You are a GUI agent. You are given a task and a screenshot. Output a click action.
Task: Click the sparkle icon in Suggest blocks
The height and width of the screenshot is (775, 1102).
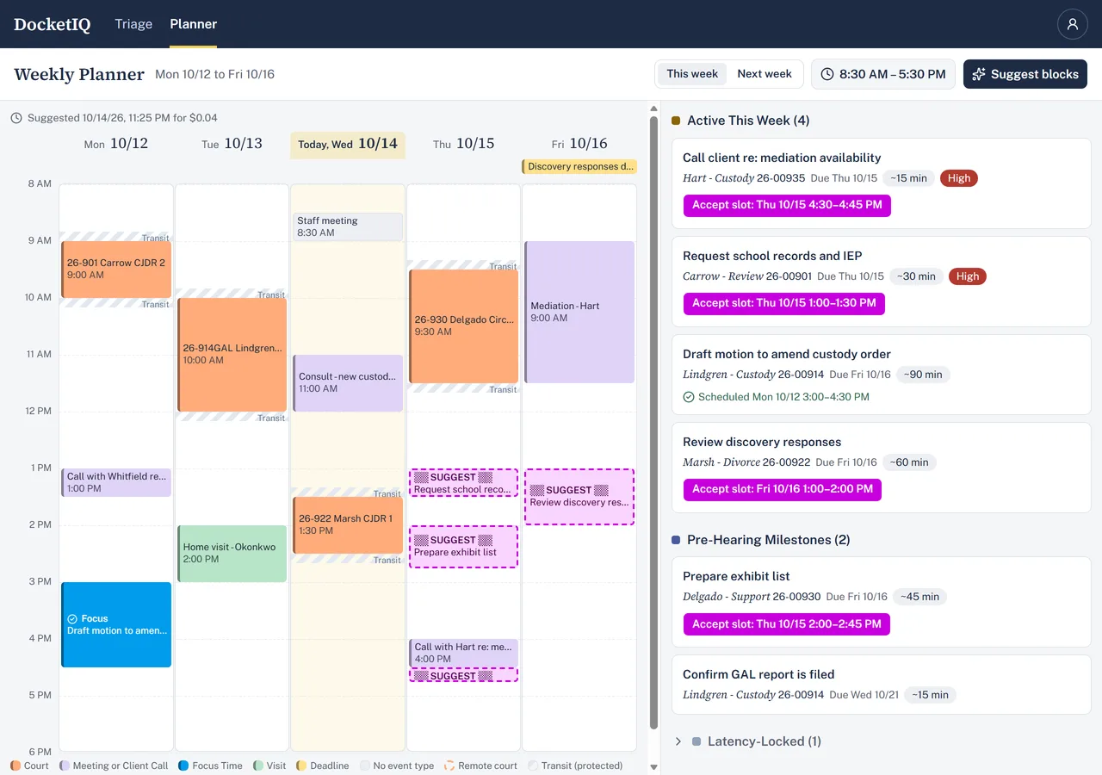tap(979, 74)
